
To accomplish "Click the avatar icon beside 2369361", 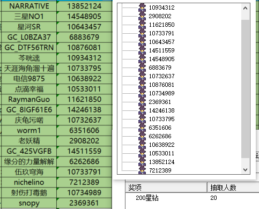I will tap(142, 102).
